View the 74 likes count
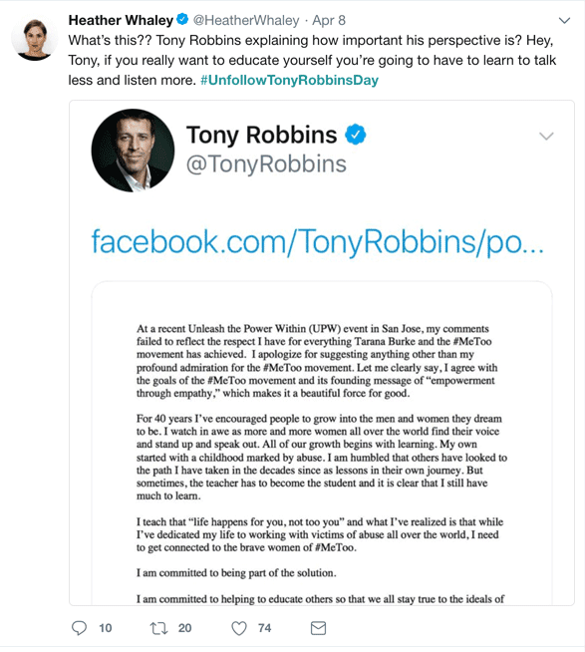Image resolution: width=585 pixels, height=652 pixels. coord(264,628)
